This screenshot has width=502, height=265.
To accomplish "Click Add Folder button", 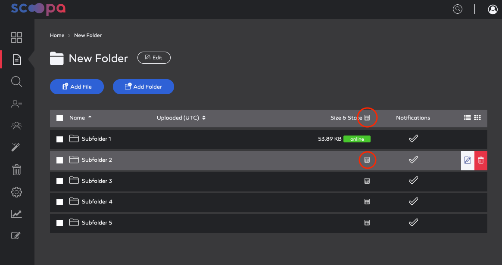I will [x=143, y=86].
